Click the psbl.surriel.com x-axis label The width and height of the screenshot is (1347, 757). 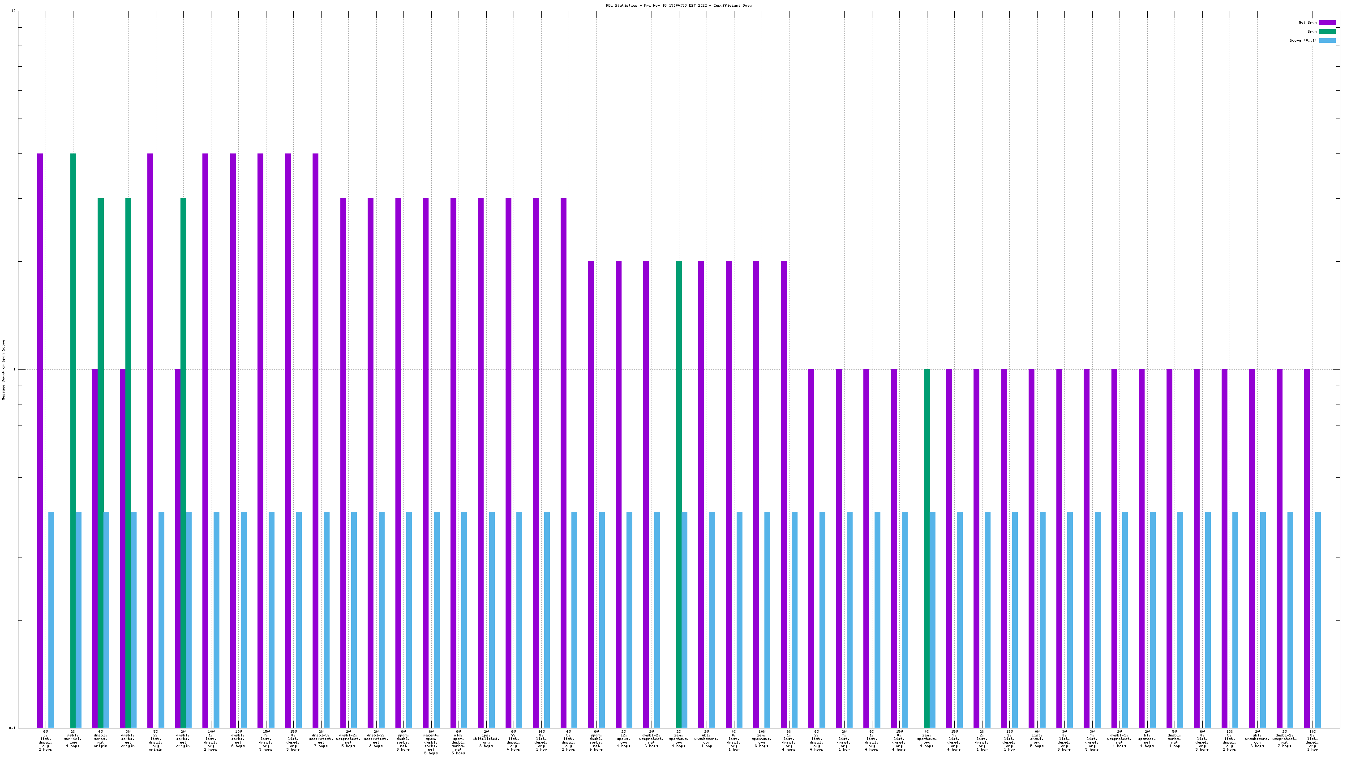tap(73, 739)
